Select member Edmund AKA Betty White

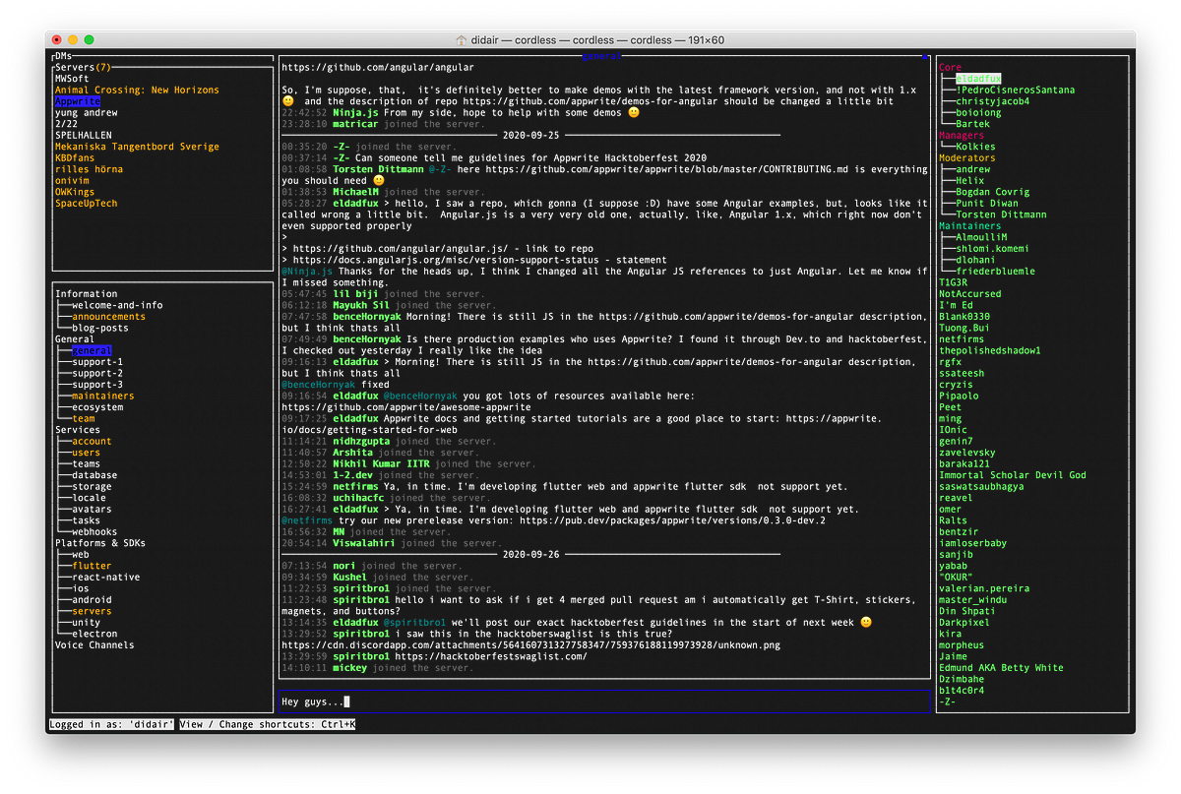coord(1001,667)
